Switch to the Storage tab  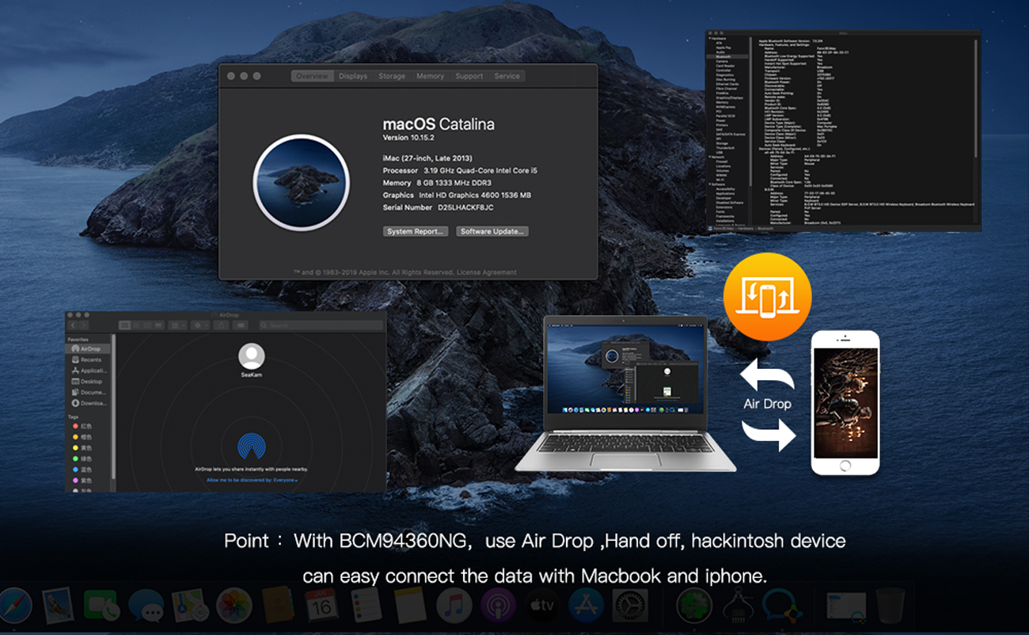[x=392, y=76]
